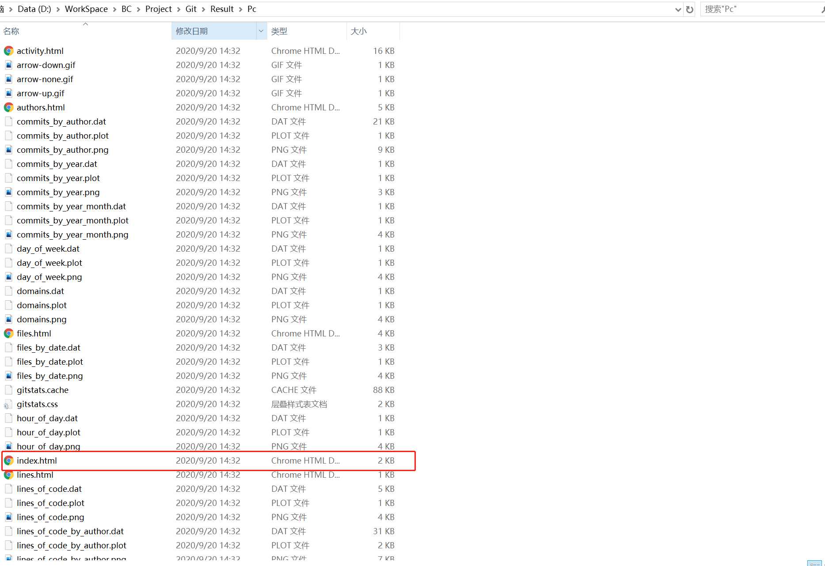Refresh the current folder view

pyautogui.click(x=689, y=9)
